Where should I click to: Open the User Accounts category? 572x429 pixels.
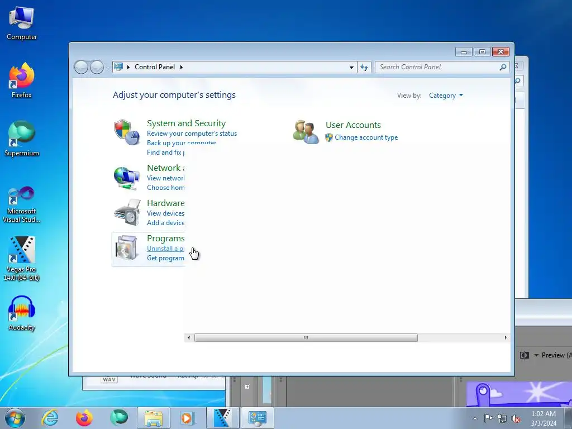[353, 125]
